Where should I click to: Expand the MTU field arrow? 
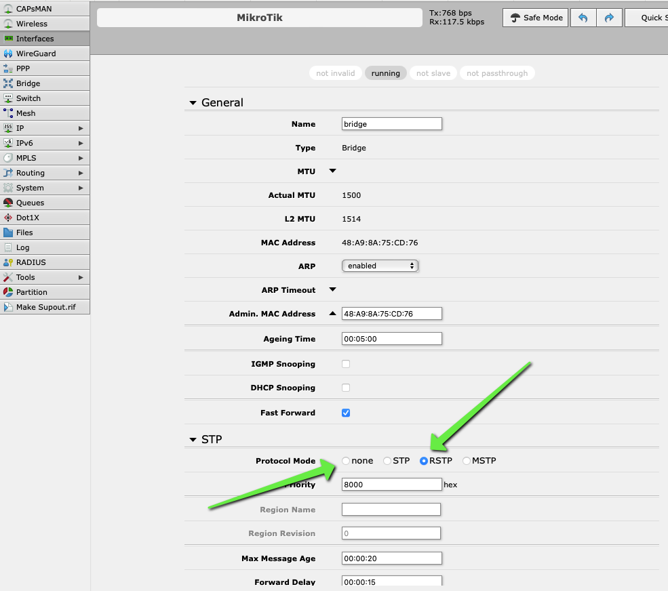coord(333,171)
